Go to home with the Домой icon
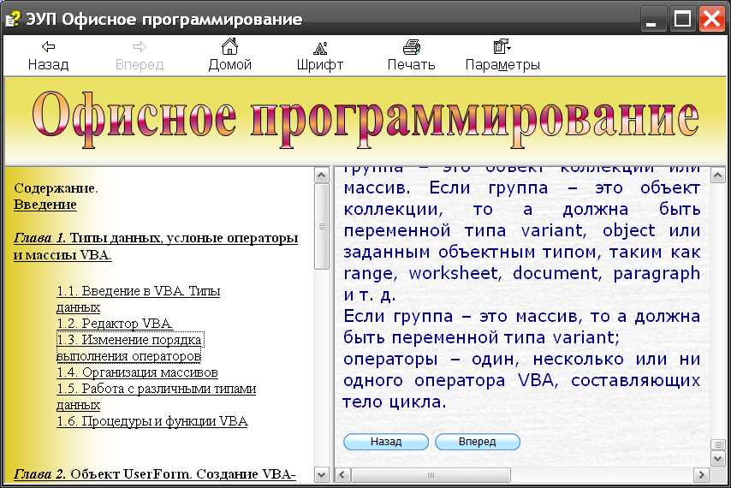The image size is (731, 488). 229,46
